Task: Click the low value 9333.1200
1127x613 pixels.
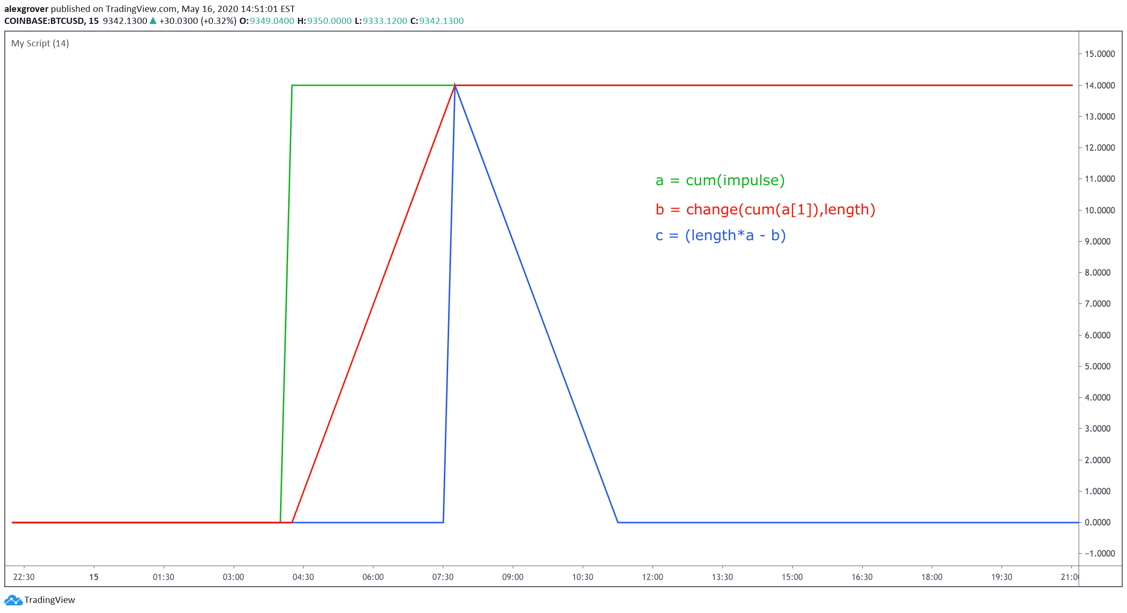Action: [385, 21]
